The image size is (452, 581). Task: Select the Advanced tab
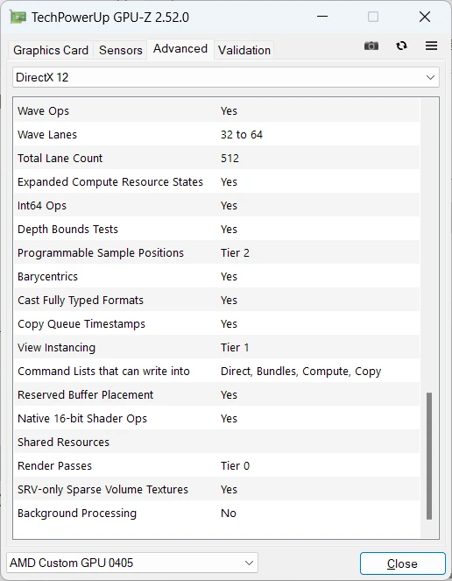pos(180,49)
